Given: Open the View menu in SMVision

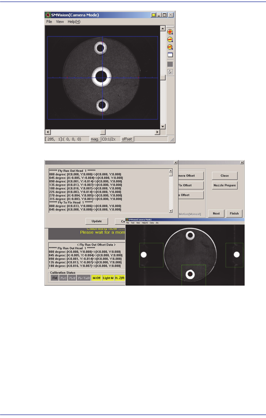Looking at the screenshot, I should (60, 22).
